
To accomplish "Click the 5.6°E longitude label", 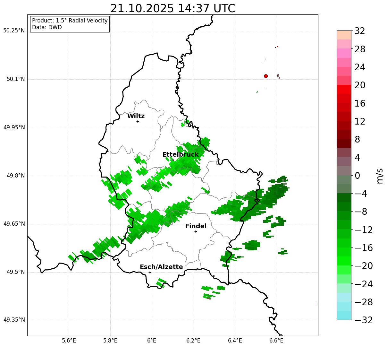I will [69, 341].
